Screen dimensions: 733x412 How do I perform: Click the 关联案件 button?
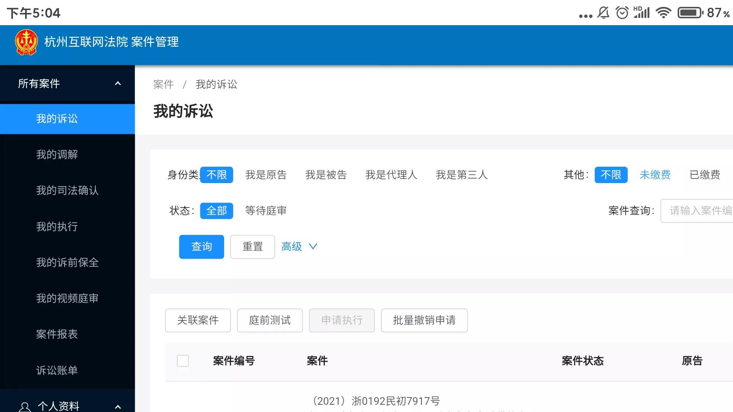pos(198,320)
